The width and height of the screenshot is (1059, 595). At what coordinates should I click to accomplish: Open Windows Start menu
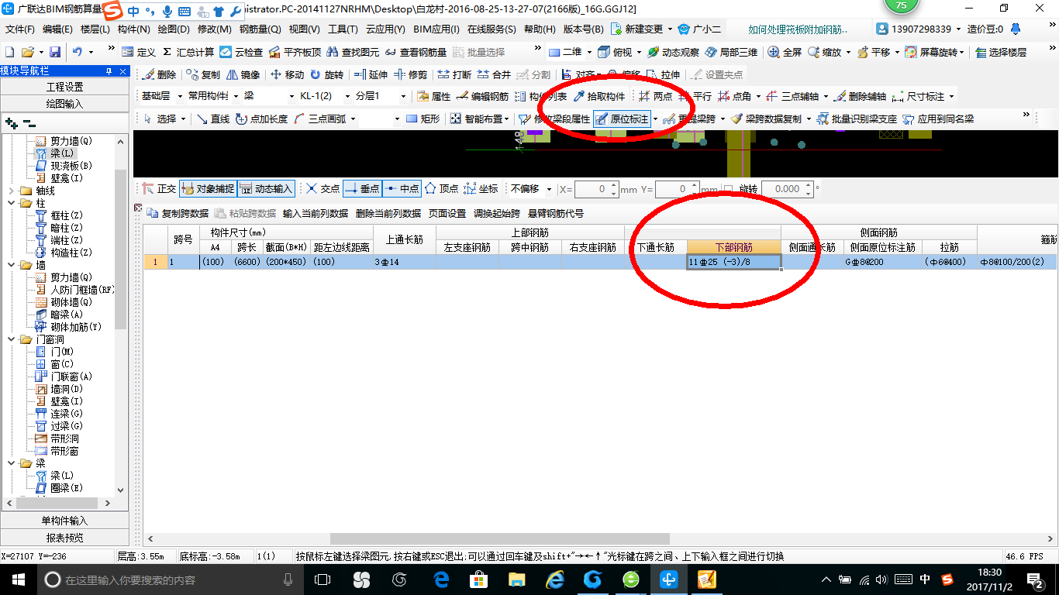[18, 579]
